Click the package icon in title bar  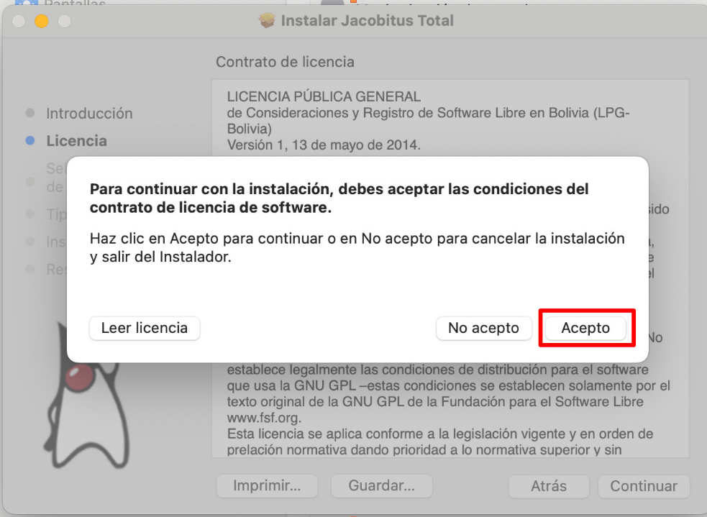(267, 20)
